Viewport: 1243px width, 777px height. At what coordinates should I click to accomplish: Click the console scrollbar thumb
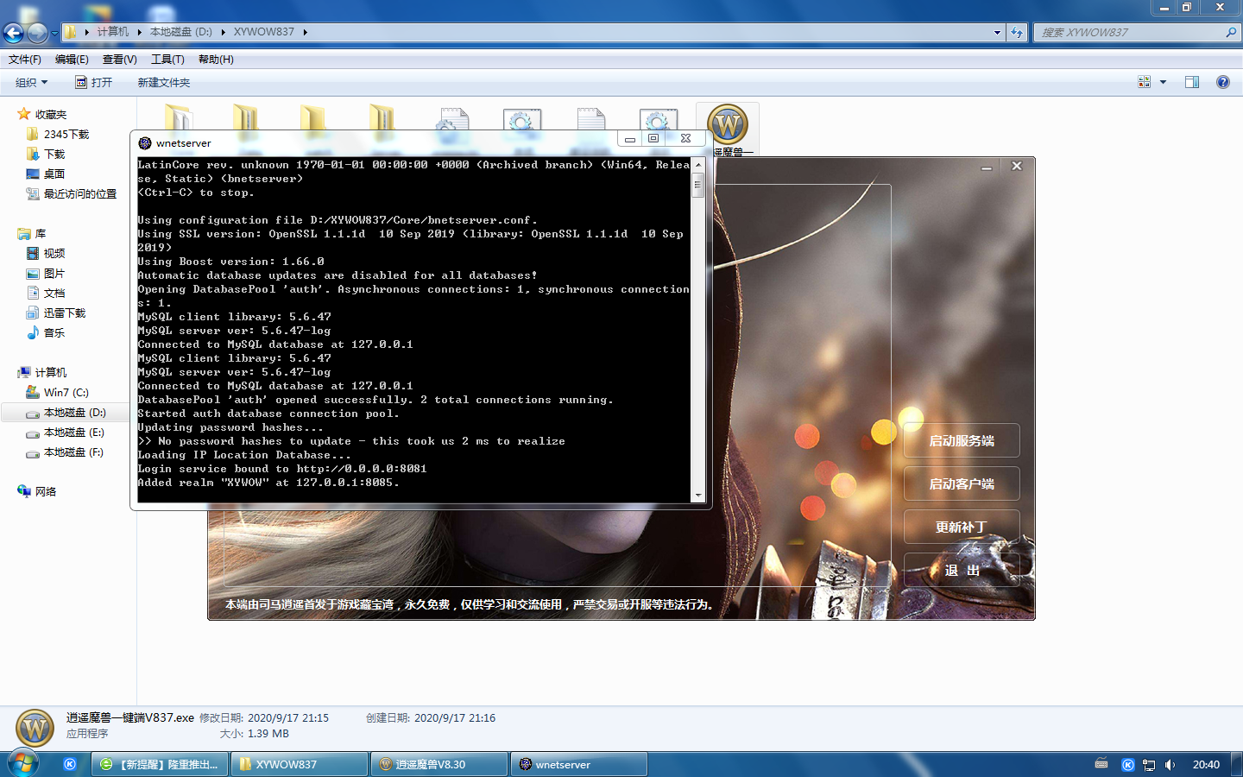click(x=697, y=184)
